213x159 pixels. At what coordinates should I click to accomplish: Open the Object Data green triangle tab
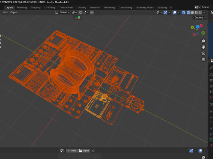click(x=211, y=140)
